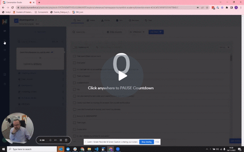
Task: Check the 'Yes' utterance
Action: [74, 90]
